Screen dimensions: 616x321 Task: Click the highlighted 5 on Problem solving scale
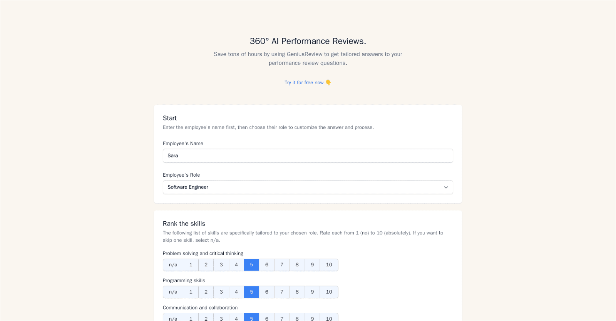(x=251, y=265)
